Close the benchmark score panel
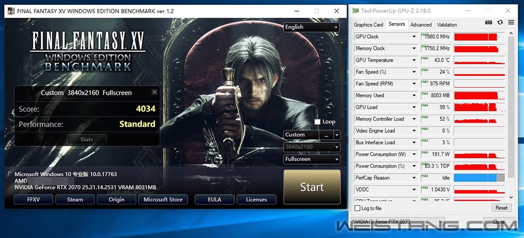 pyautogui.click(x=154, y=93)
